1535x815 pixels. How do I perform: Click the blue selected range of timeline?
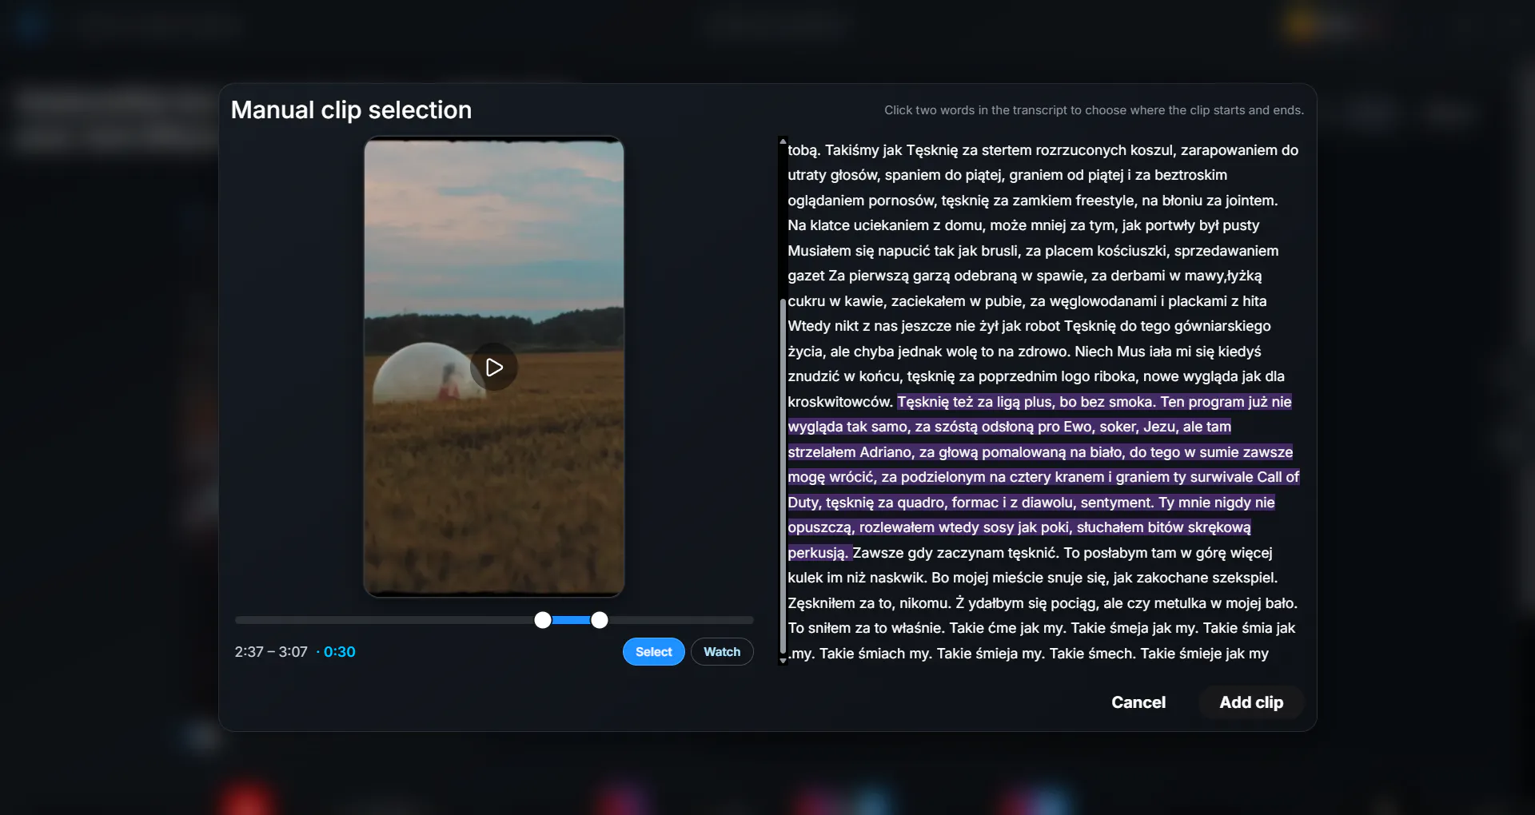coord(571,620)
